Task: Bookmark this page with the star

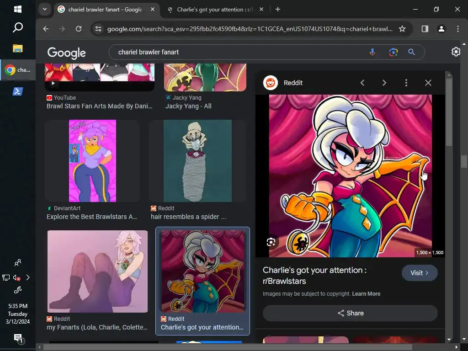Action: pos(402,29)
